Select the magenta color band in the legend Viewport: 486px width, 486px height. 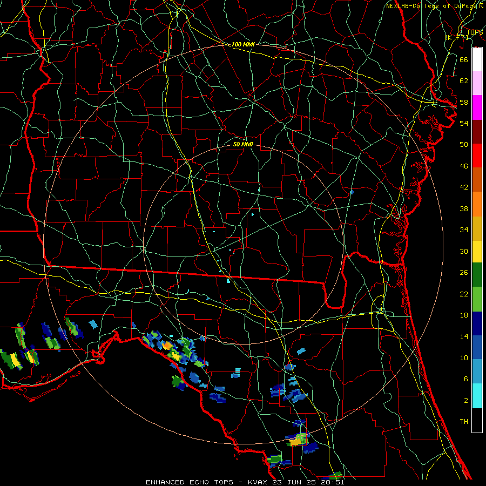click(477, 107)
